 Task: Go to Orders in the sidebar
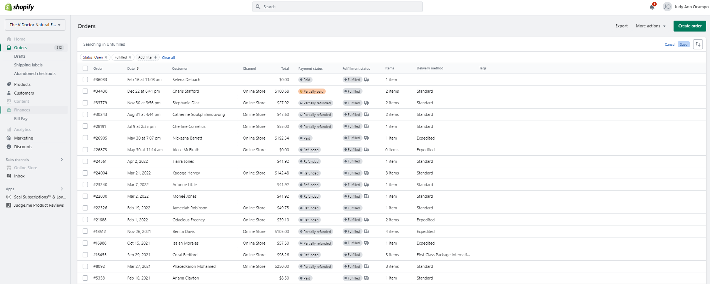[x=20, y=48]
